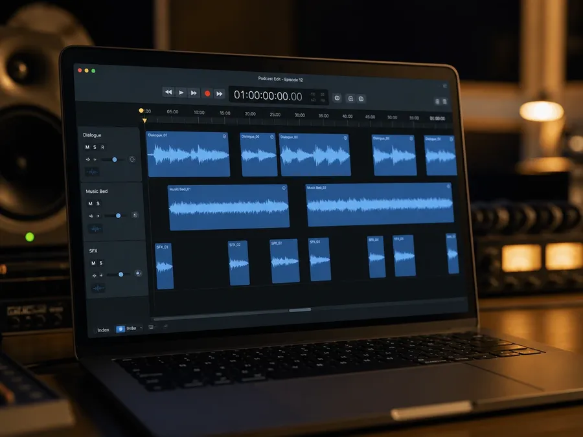Open the options icon on Music Bed_02 clip
Viewport: 583px width, 437px height.
448,186
